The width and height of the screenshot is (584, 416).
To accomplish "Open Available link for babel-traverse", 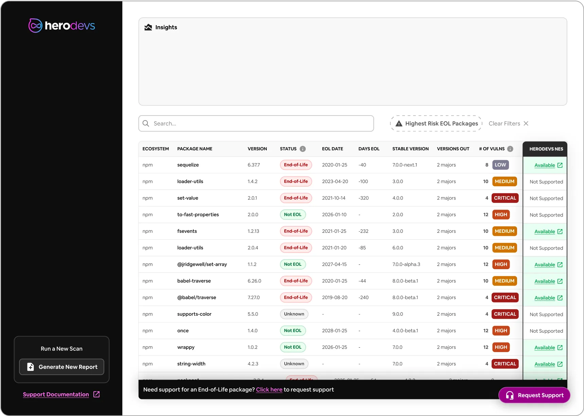I will click(x=545, y=281).
